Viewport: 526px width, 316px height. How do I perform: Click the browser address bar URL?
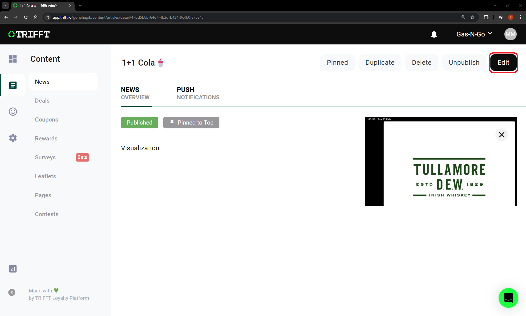click(x=128, y=17)
